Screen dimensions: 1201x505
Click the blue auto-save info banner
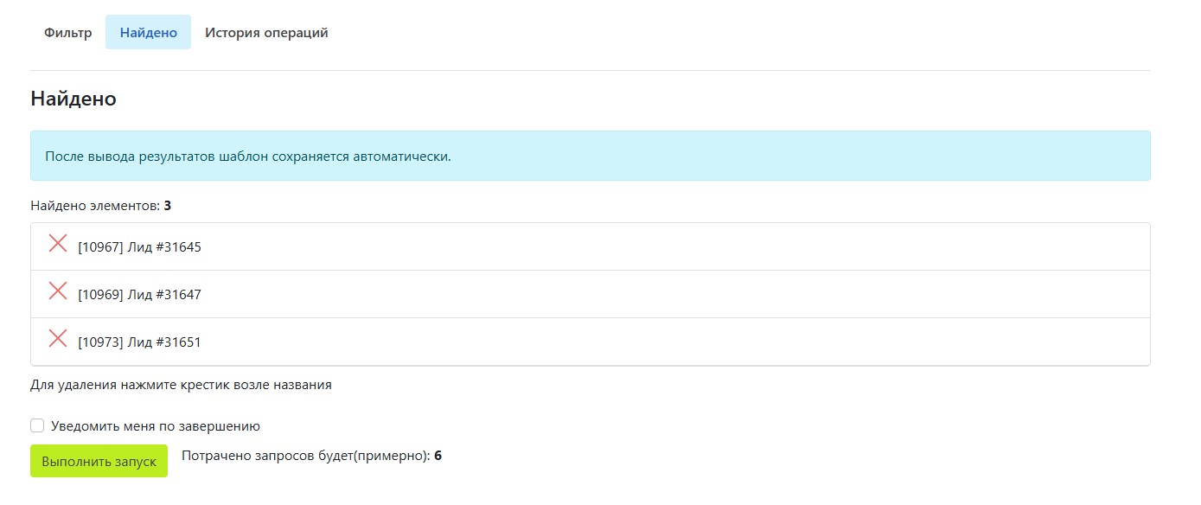tap(590, 157)
